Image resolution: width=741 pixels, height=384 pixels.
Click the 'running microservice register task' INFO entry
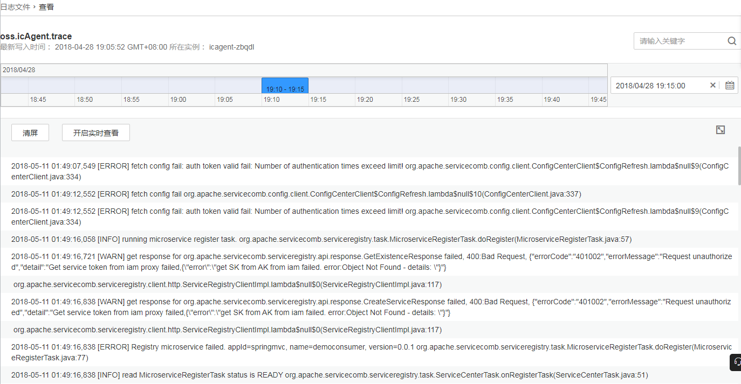[x=321, y=239]
